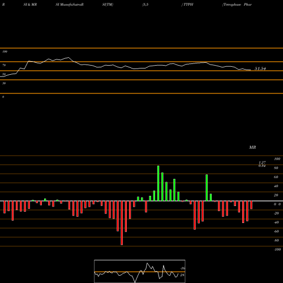Image resolution: width=283 pixels, height=283 pixels.
Task: Open the mini oscillator chart thumbnail at bottom
Action: 140,271
